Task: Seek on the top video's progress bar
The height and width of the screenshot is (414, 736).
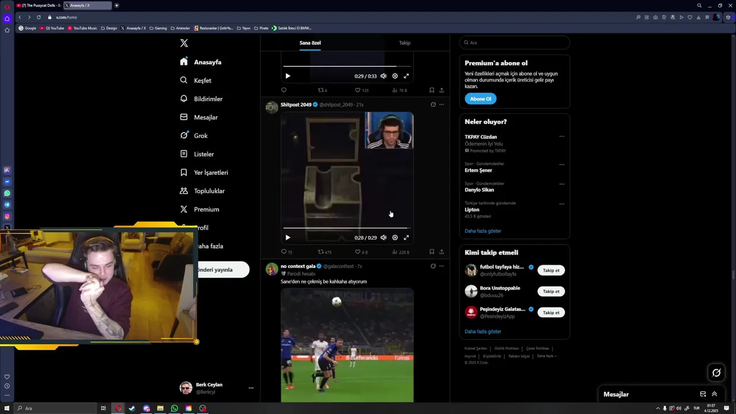Action: tap(347, 67)
